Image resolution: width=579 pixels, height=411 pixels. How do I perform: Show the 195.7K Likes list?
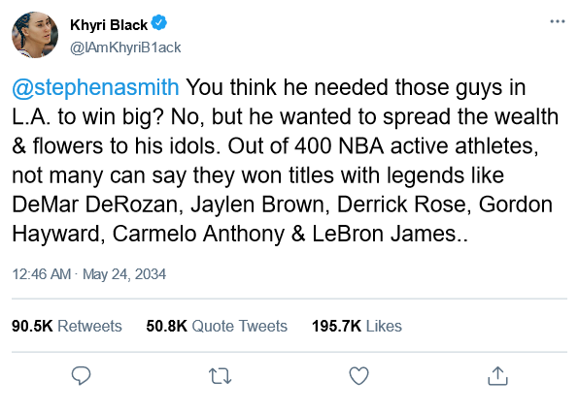point(357,327)
